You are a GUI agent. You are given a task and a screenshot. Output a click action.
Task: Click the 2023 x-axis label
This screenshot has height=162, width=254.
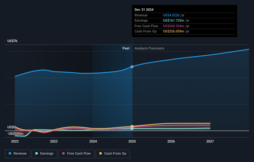pyautogui.click(x=54, y=142)
